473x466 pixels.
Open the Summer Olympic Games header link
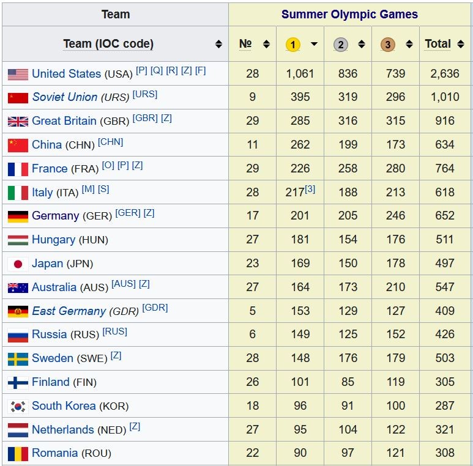click(349, 14)
